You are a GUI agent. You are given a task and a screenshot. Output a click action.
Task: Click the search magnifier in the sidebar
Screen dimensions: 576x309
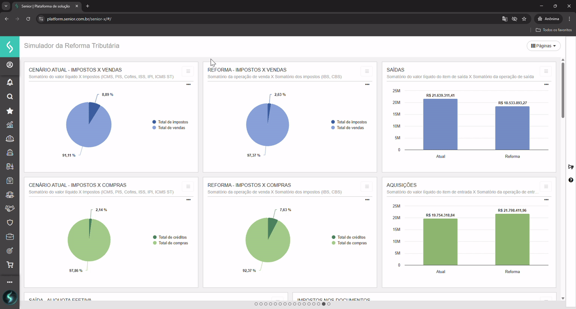coord(9,97)
